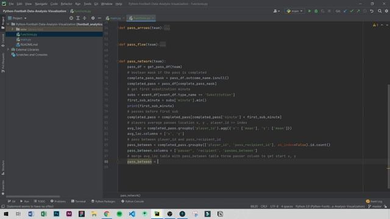
Task: Open the Problems tool window tab
Action: pos(58,201)
